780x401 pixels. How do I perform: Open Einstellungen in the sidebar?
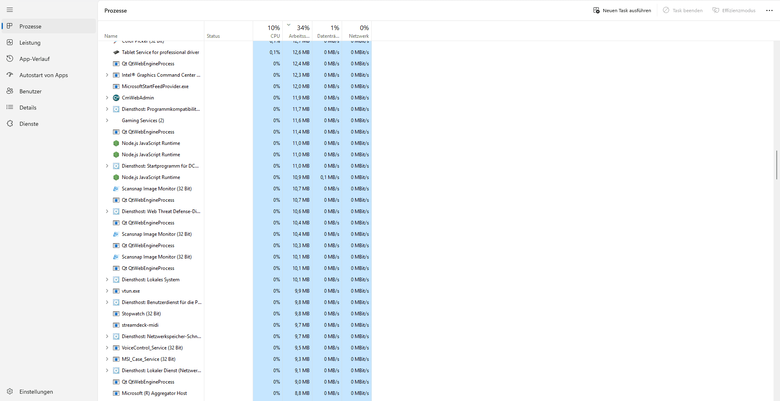49,391
